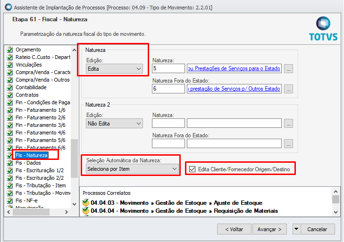
Task: Open link prestação de Serviços p/ Outros Estado
Action: click(x=234, y=89)
